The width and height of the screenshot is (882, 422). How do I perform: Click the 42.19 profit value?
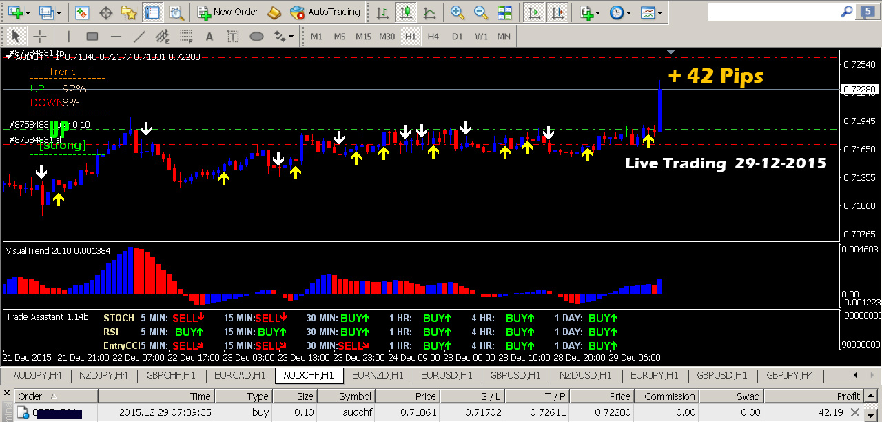click(830, 412)
